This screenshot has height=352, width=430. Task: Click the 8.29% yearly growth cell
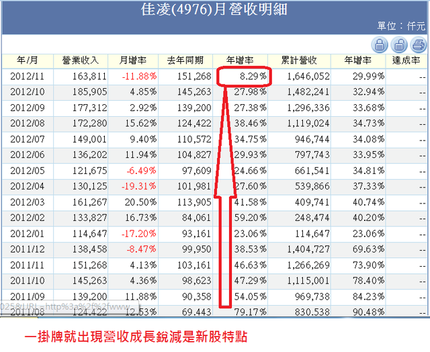(x=253, y=76)
